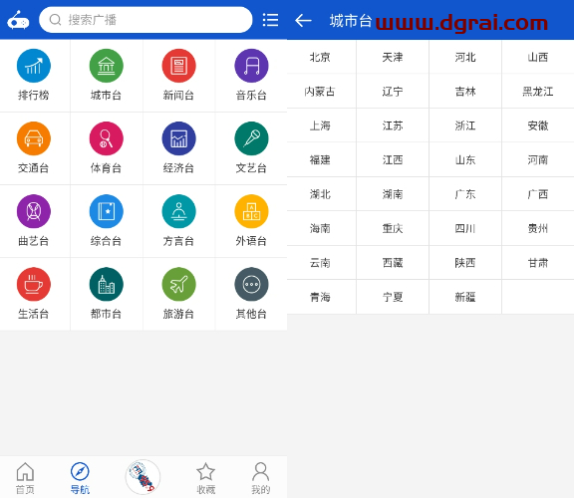Choose 黑龙江 province
Screen dimensions: 574x498
tap(538, 92)
